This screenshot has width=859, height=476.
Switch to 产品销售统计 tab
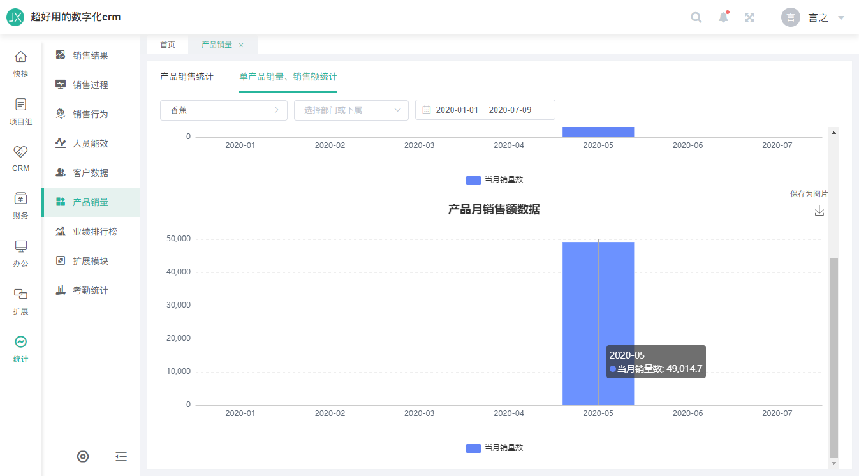tap(187, 77)
